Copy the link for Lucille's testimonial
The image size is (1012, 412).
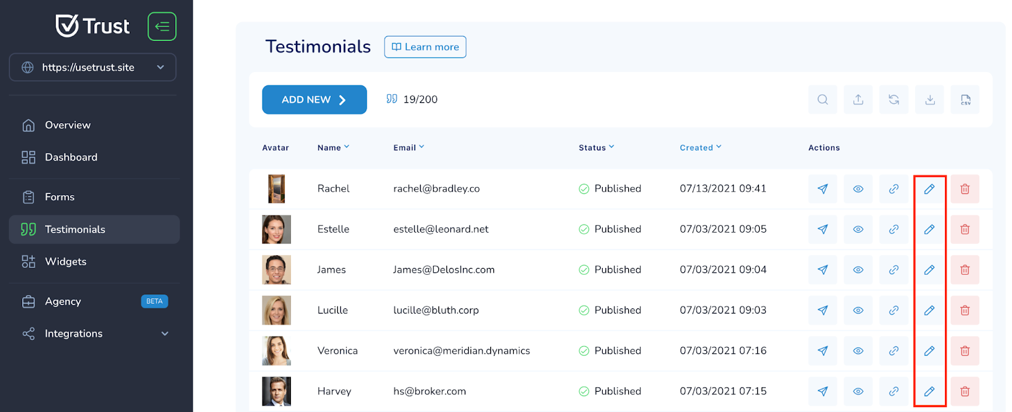click(894, 310)
